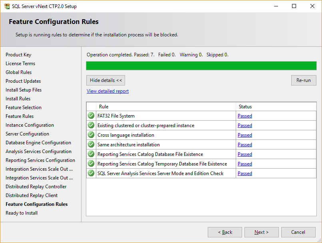Click Existing clustered or cluster-prepared instance text
Image resolution: width=322 pixels, height=243 pixels.
146,125
